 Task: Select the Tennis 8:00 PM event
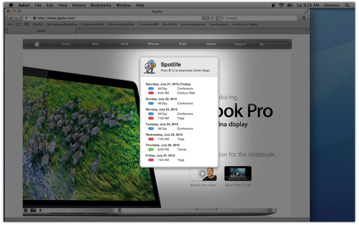coord(167,150)
